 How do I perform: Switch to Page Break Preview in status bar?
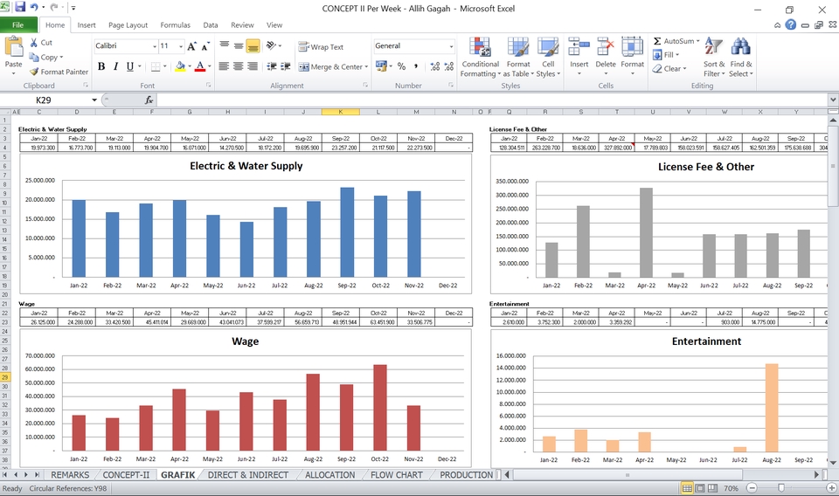click(x=712, y=488)
